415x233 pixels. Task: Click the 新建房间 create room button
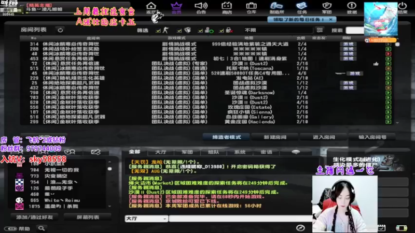pos(275,137)
